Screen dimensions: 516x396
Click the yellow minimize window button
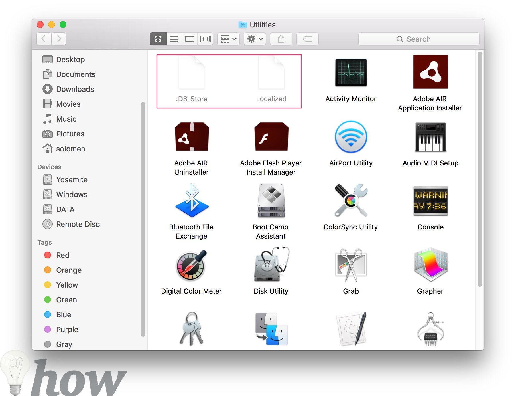(52, 25)
